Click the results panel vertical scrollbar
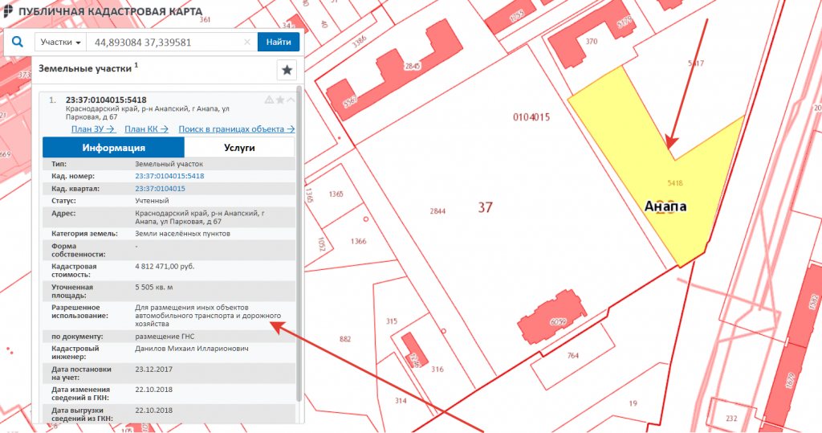The width and height of the screenshot is (822, 433). pyautogui.click(x=299, y=244)
